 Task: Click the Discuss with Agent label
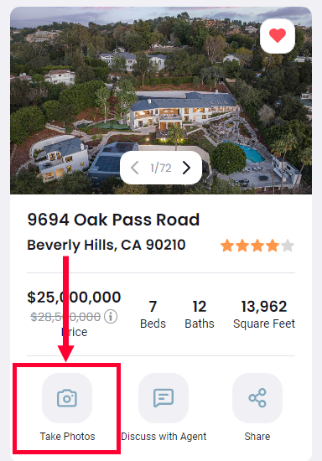pos(164,437)
